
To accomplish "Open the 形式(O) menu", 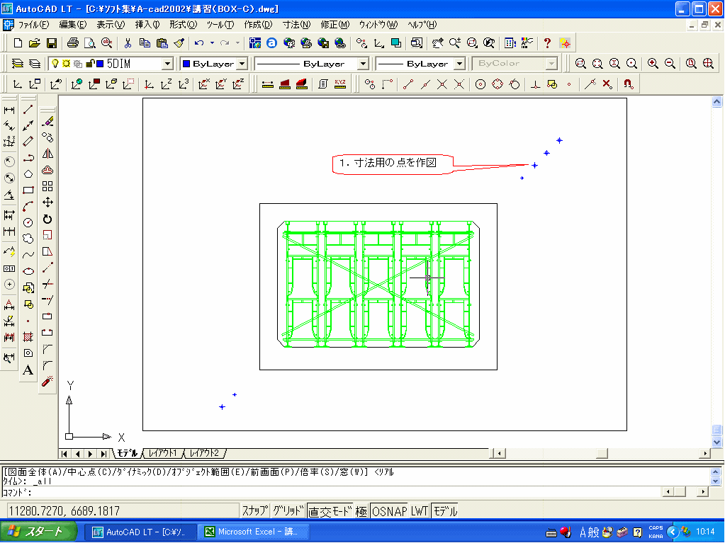I will [183, 25].
